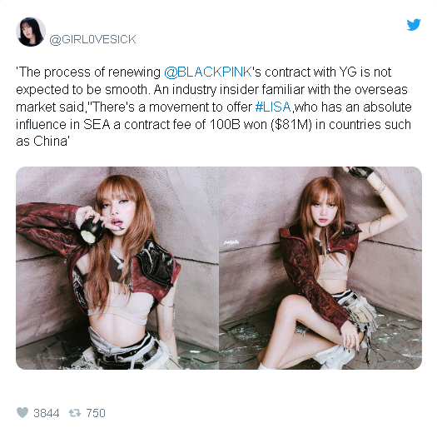Viewport: 437px width, 438px height.
Task: Click the black glove in right photo
Action: (360, 172)
